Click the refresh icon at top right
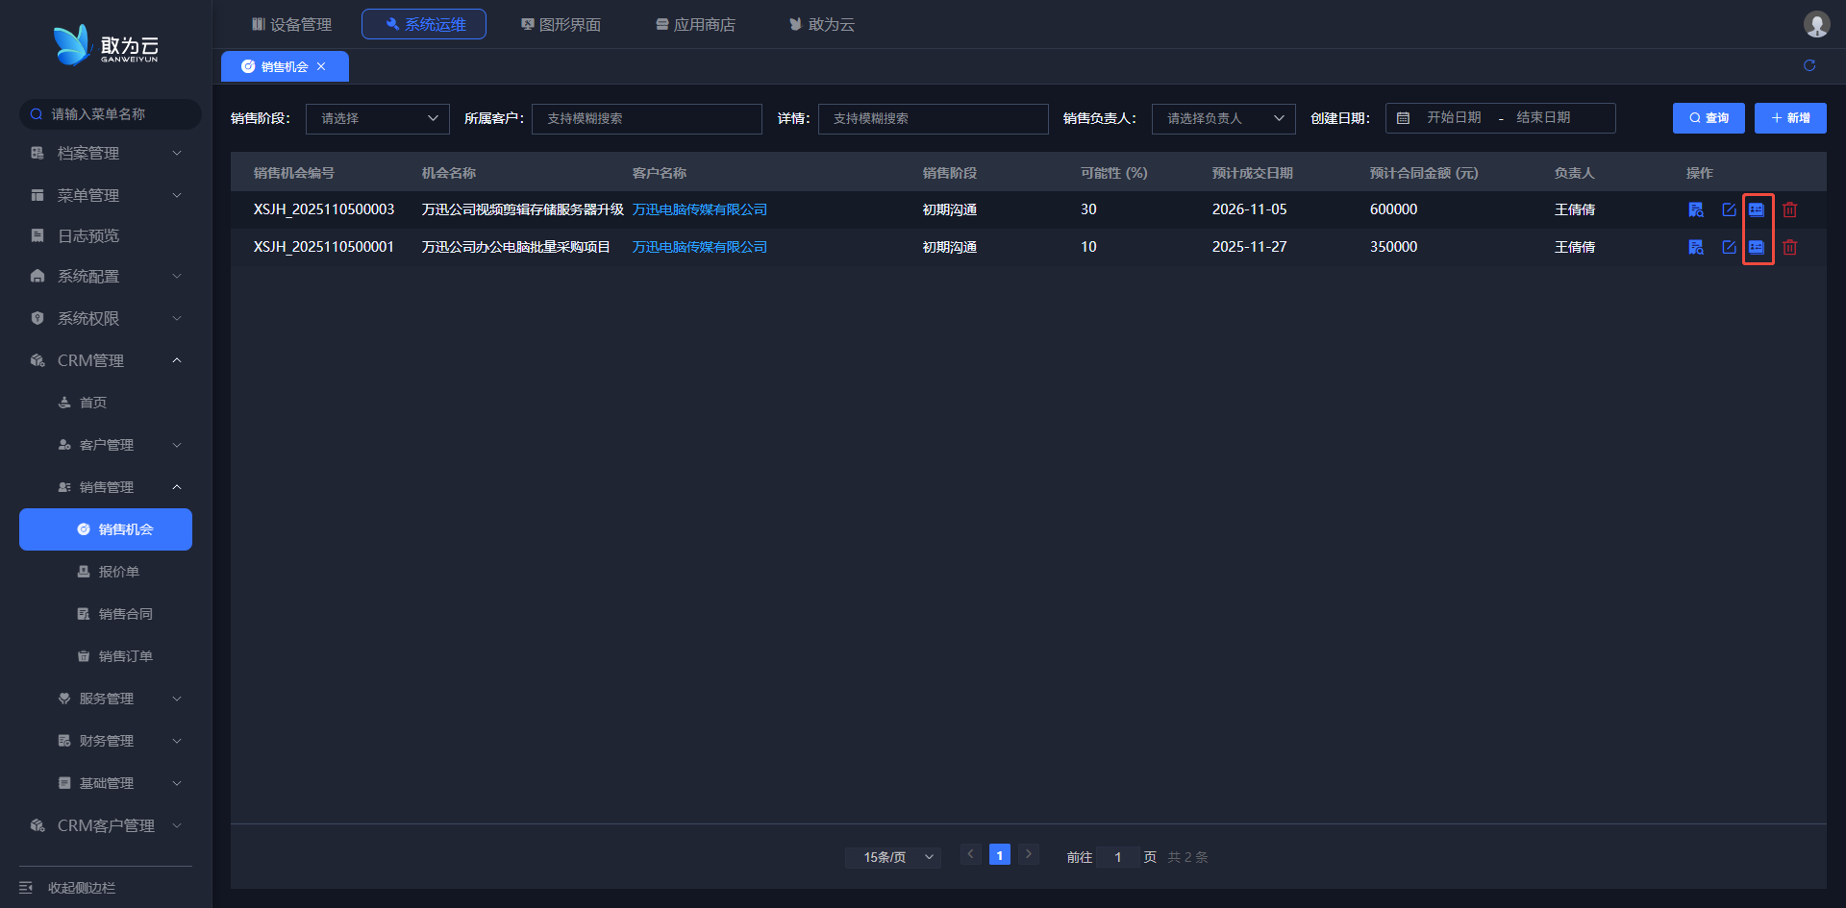 (x=1809, y=65)
